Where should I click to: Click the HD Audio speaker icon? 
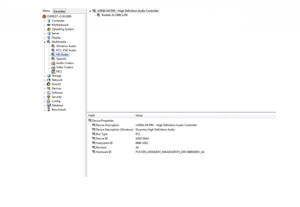[53, 55]
